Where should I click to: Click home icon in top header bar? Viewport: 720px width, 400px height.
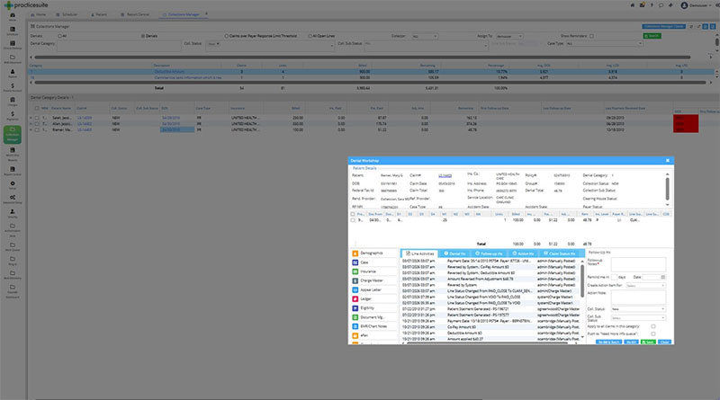[x=633, y=5]
